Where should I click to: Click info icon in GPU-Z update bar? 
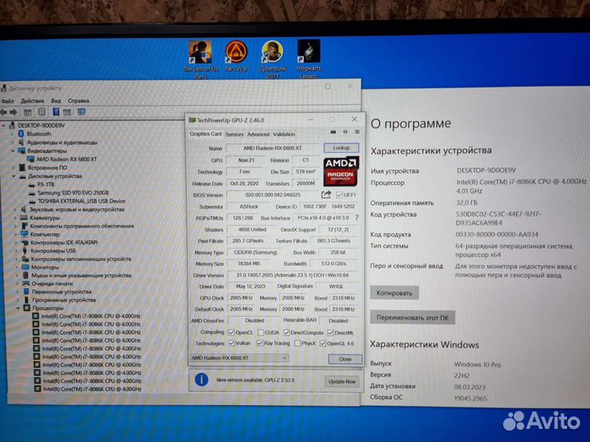202,380
